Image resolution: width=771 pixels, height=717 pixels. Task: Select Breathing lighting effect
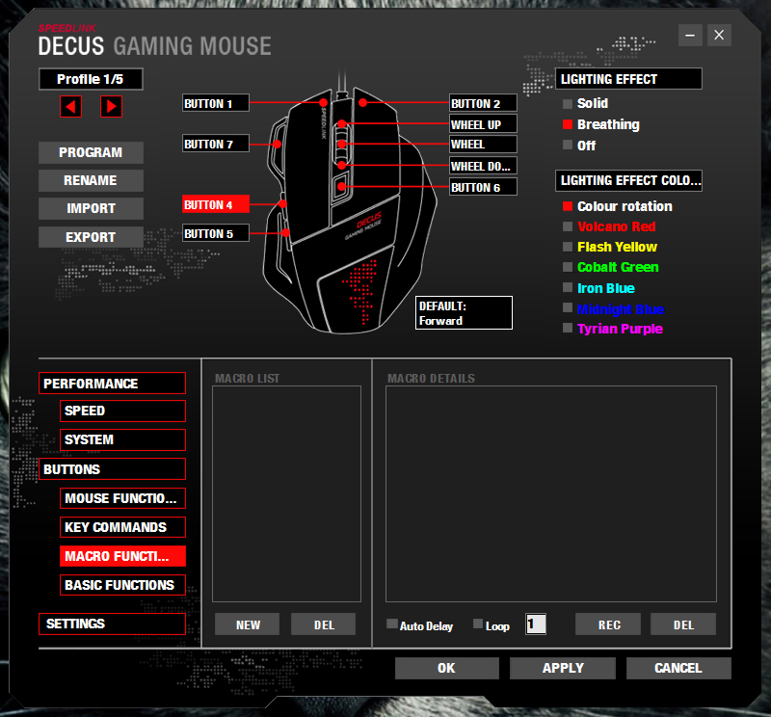(568, 124)
